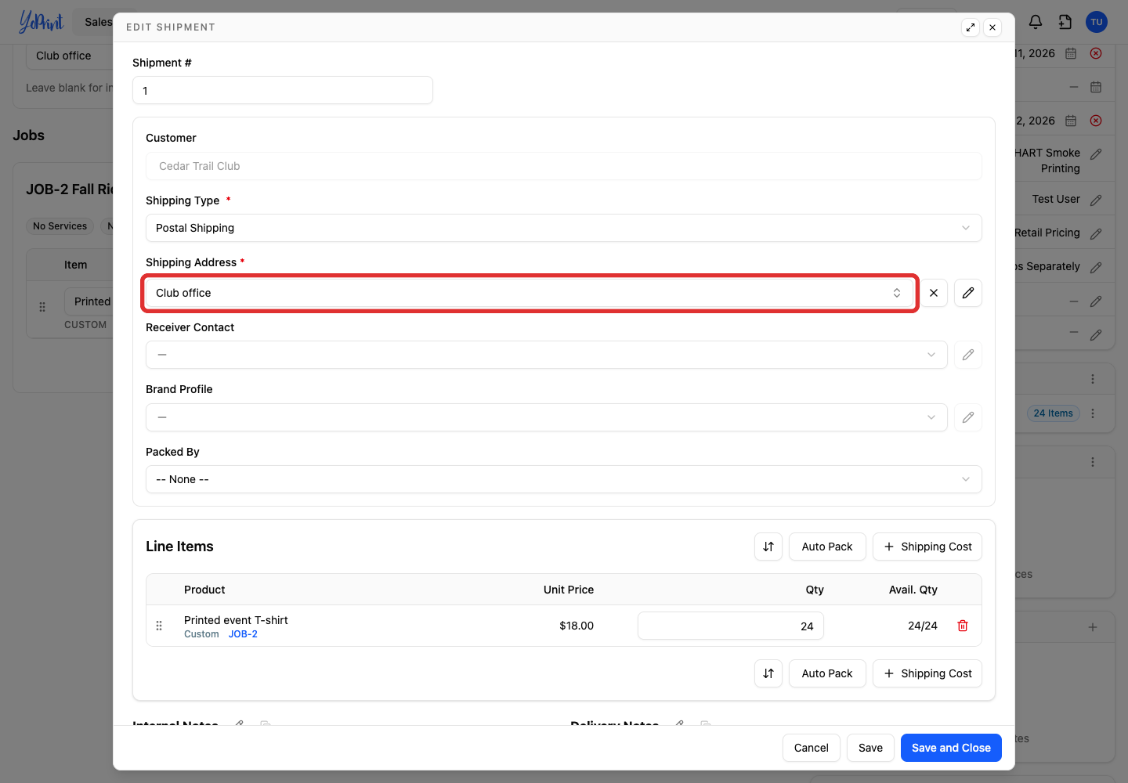Viewport: 1128px width, 783px height.
Task: Click the pencil icon beside Retail Pricing
Action: [1096, 233]
